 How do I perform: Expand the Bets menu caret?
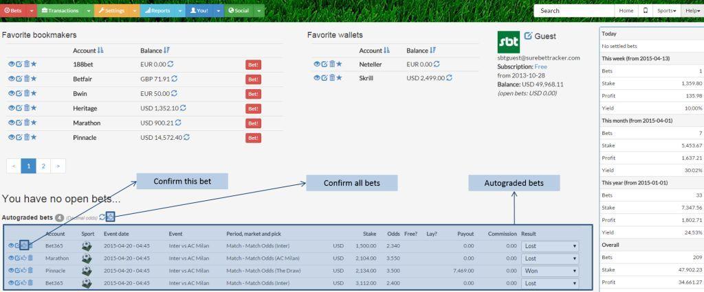pyautogui.click(x=32, y=11)
